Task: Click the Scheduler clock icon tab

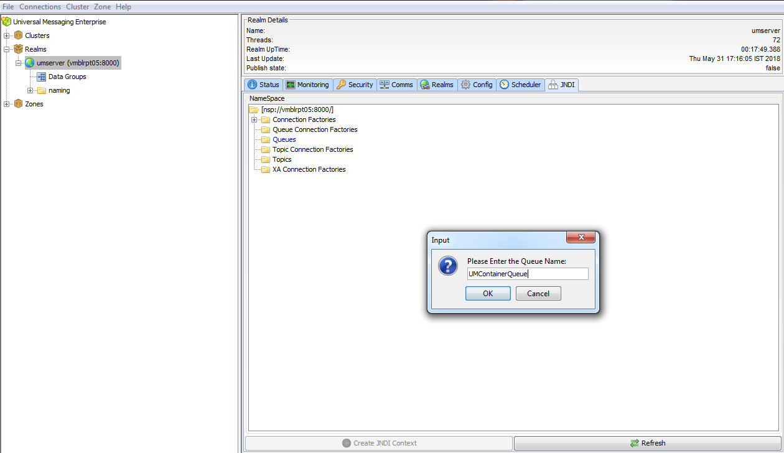Action: tap(505, 85)
